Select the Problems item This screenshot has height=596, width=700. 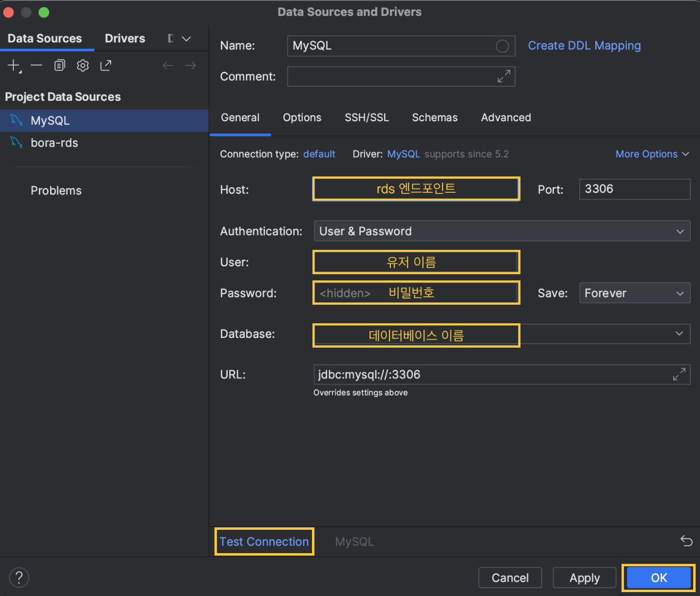click(x=56, y=190)
